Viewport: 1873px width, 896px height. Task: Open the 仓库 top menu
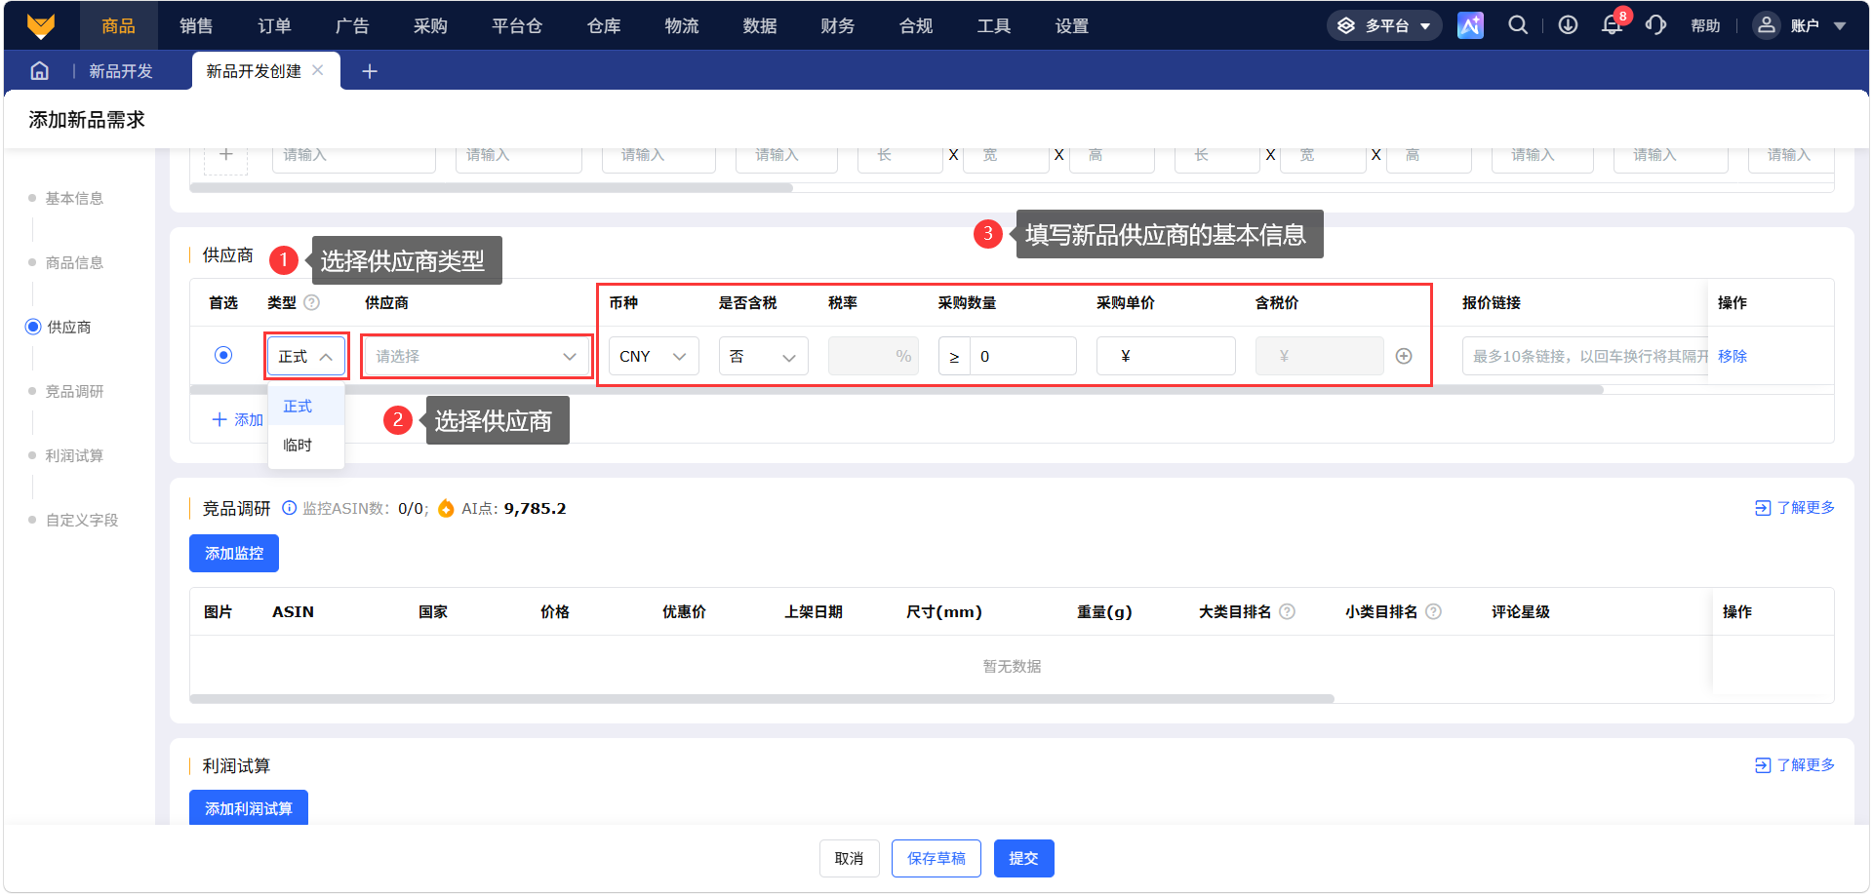tap(604, 25)
